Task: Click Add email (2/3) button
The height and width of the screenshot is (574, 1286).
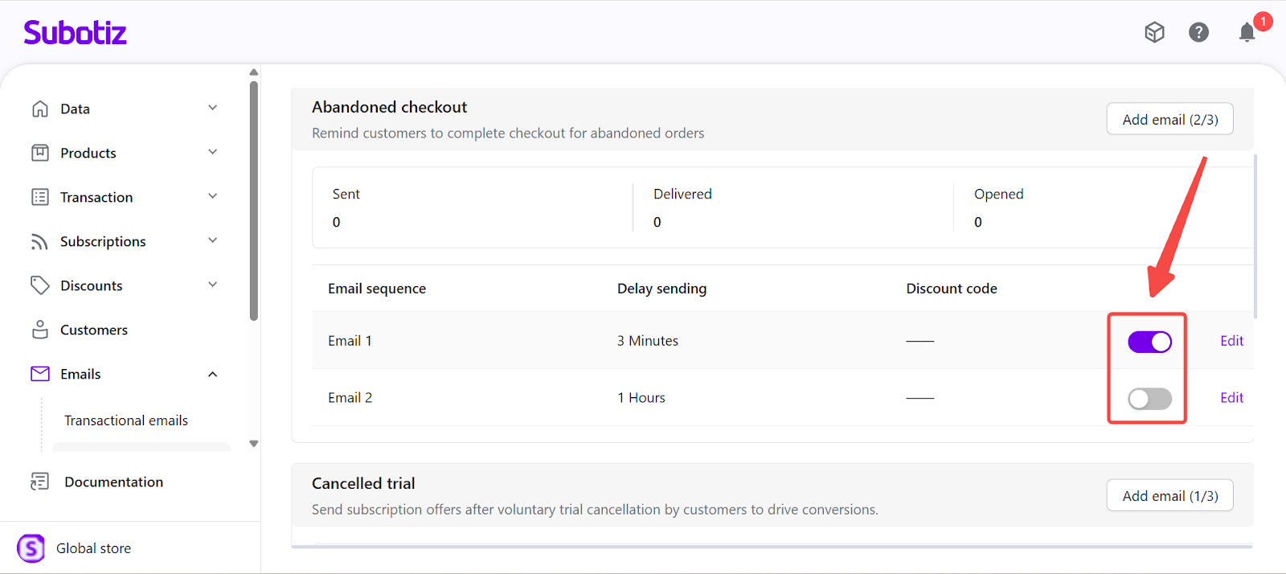Action: coord(1169,119)
